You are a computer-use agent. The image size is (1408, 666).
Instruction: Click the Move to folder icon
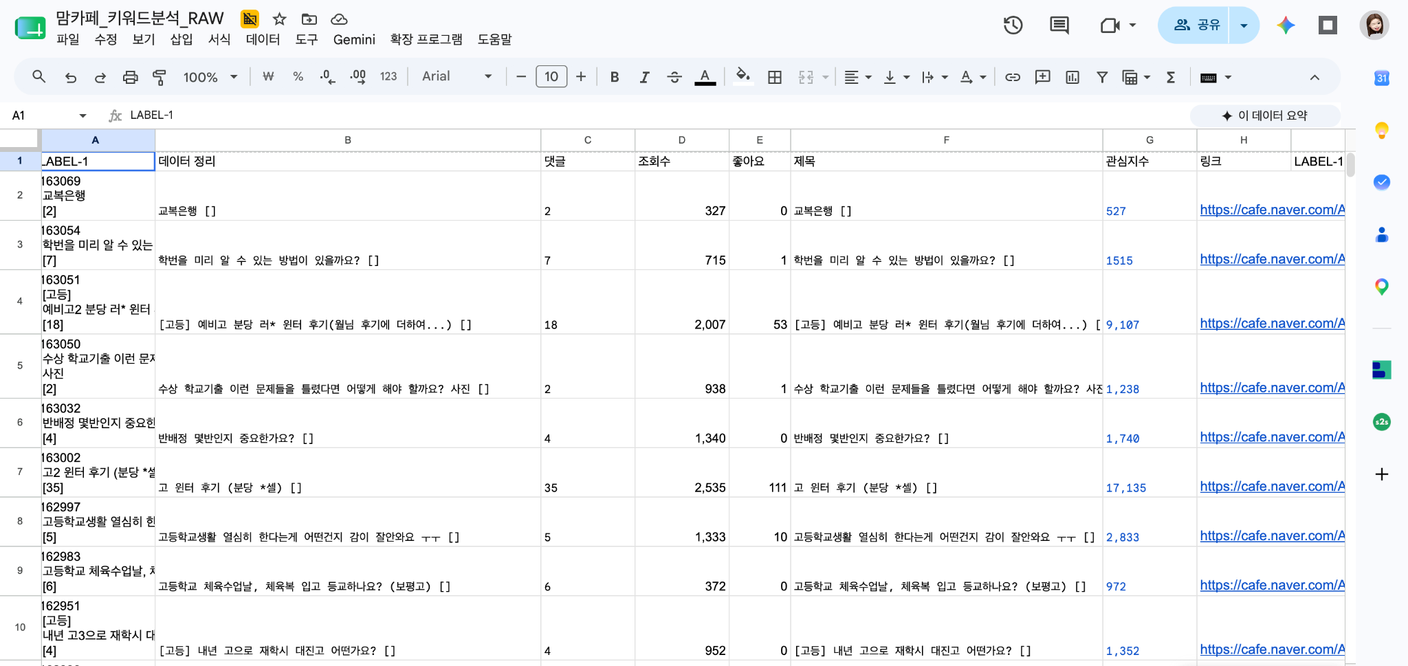(x=309, y=19)
